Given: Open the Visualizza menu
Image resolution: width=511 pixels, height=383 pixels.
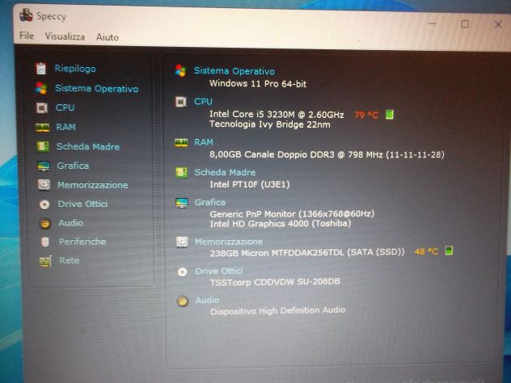Looking at the screenshot, I should coord(65,36).
